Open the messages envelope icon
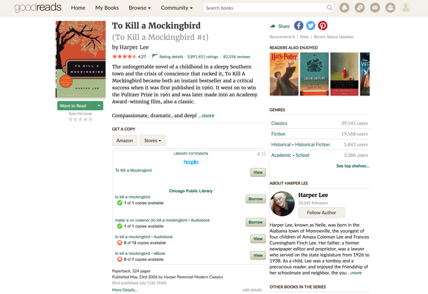This screenshot has width=428, height=294. pyautogui.click(x=375, y=8)
